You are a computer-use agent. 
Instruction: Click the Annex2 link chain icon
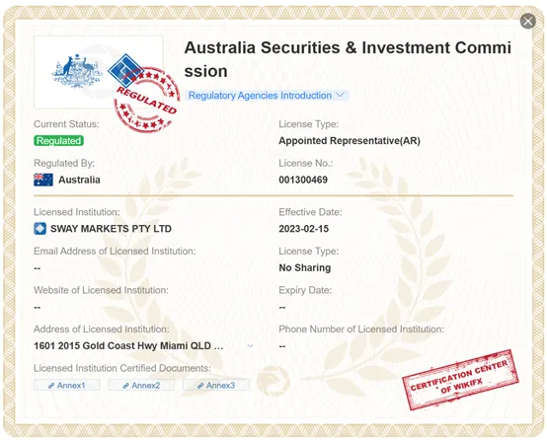[126, 386]
